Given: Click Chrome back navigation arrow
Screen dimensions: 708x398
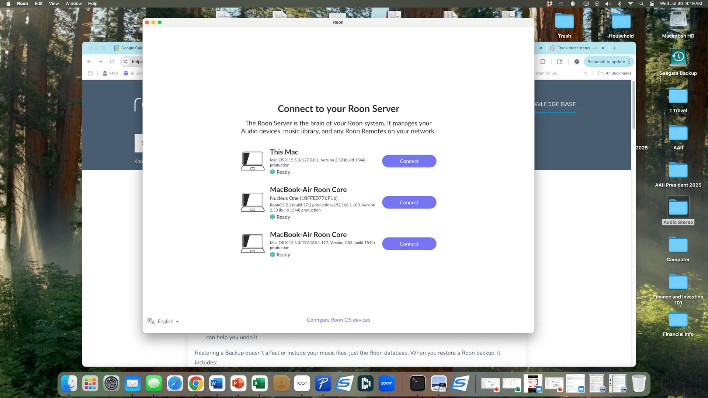Looking at the screenshot, I should pyautogui.click(x=89, y=62).
